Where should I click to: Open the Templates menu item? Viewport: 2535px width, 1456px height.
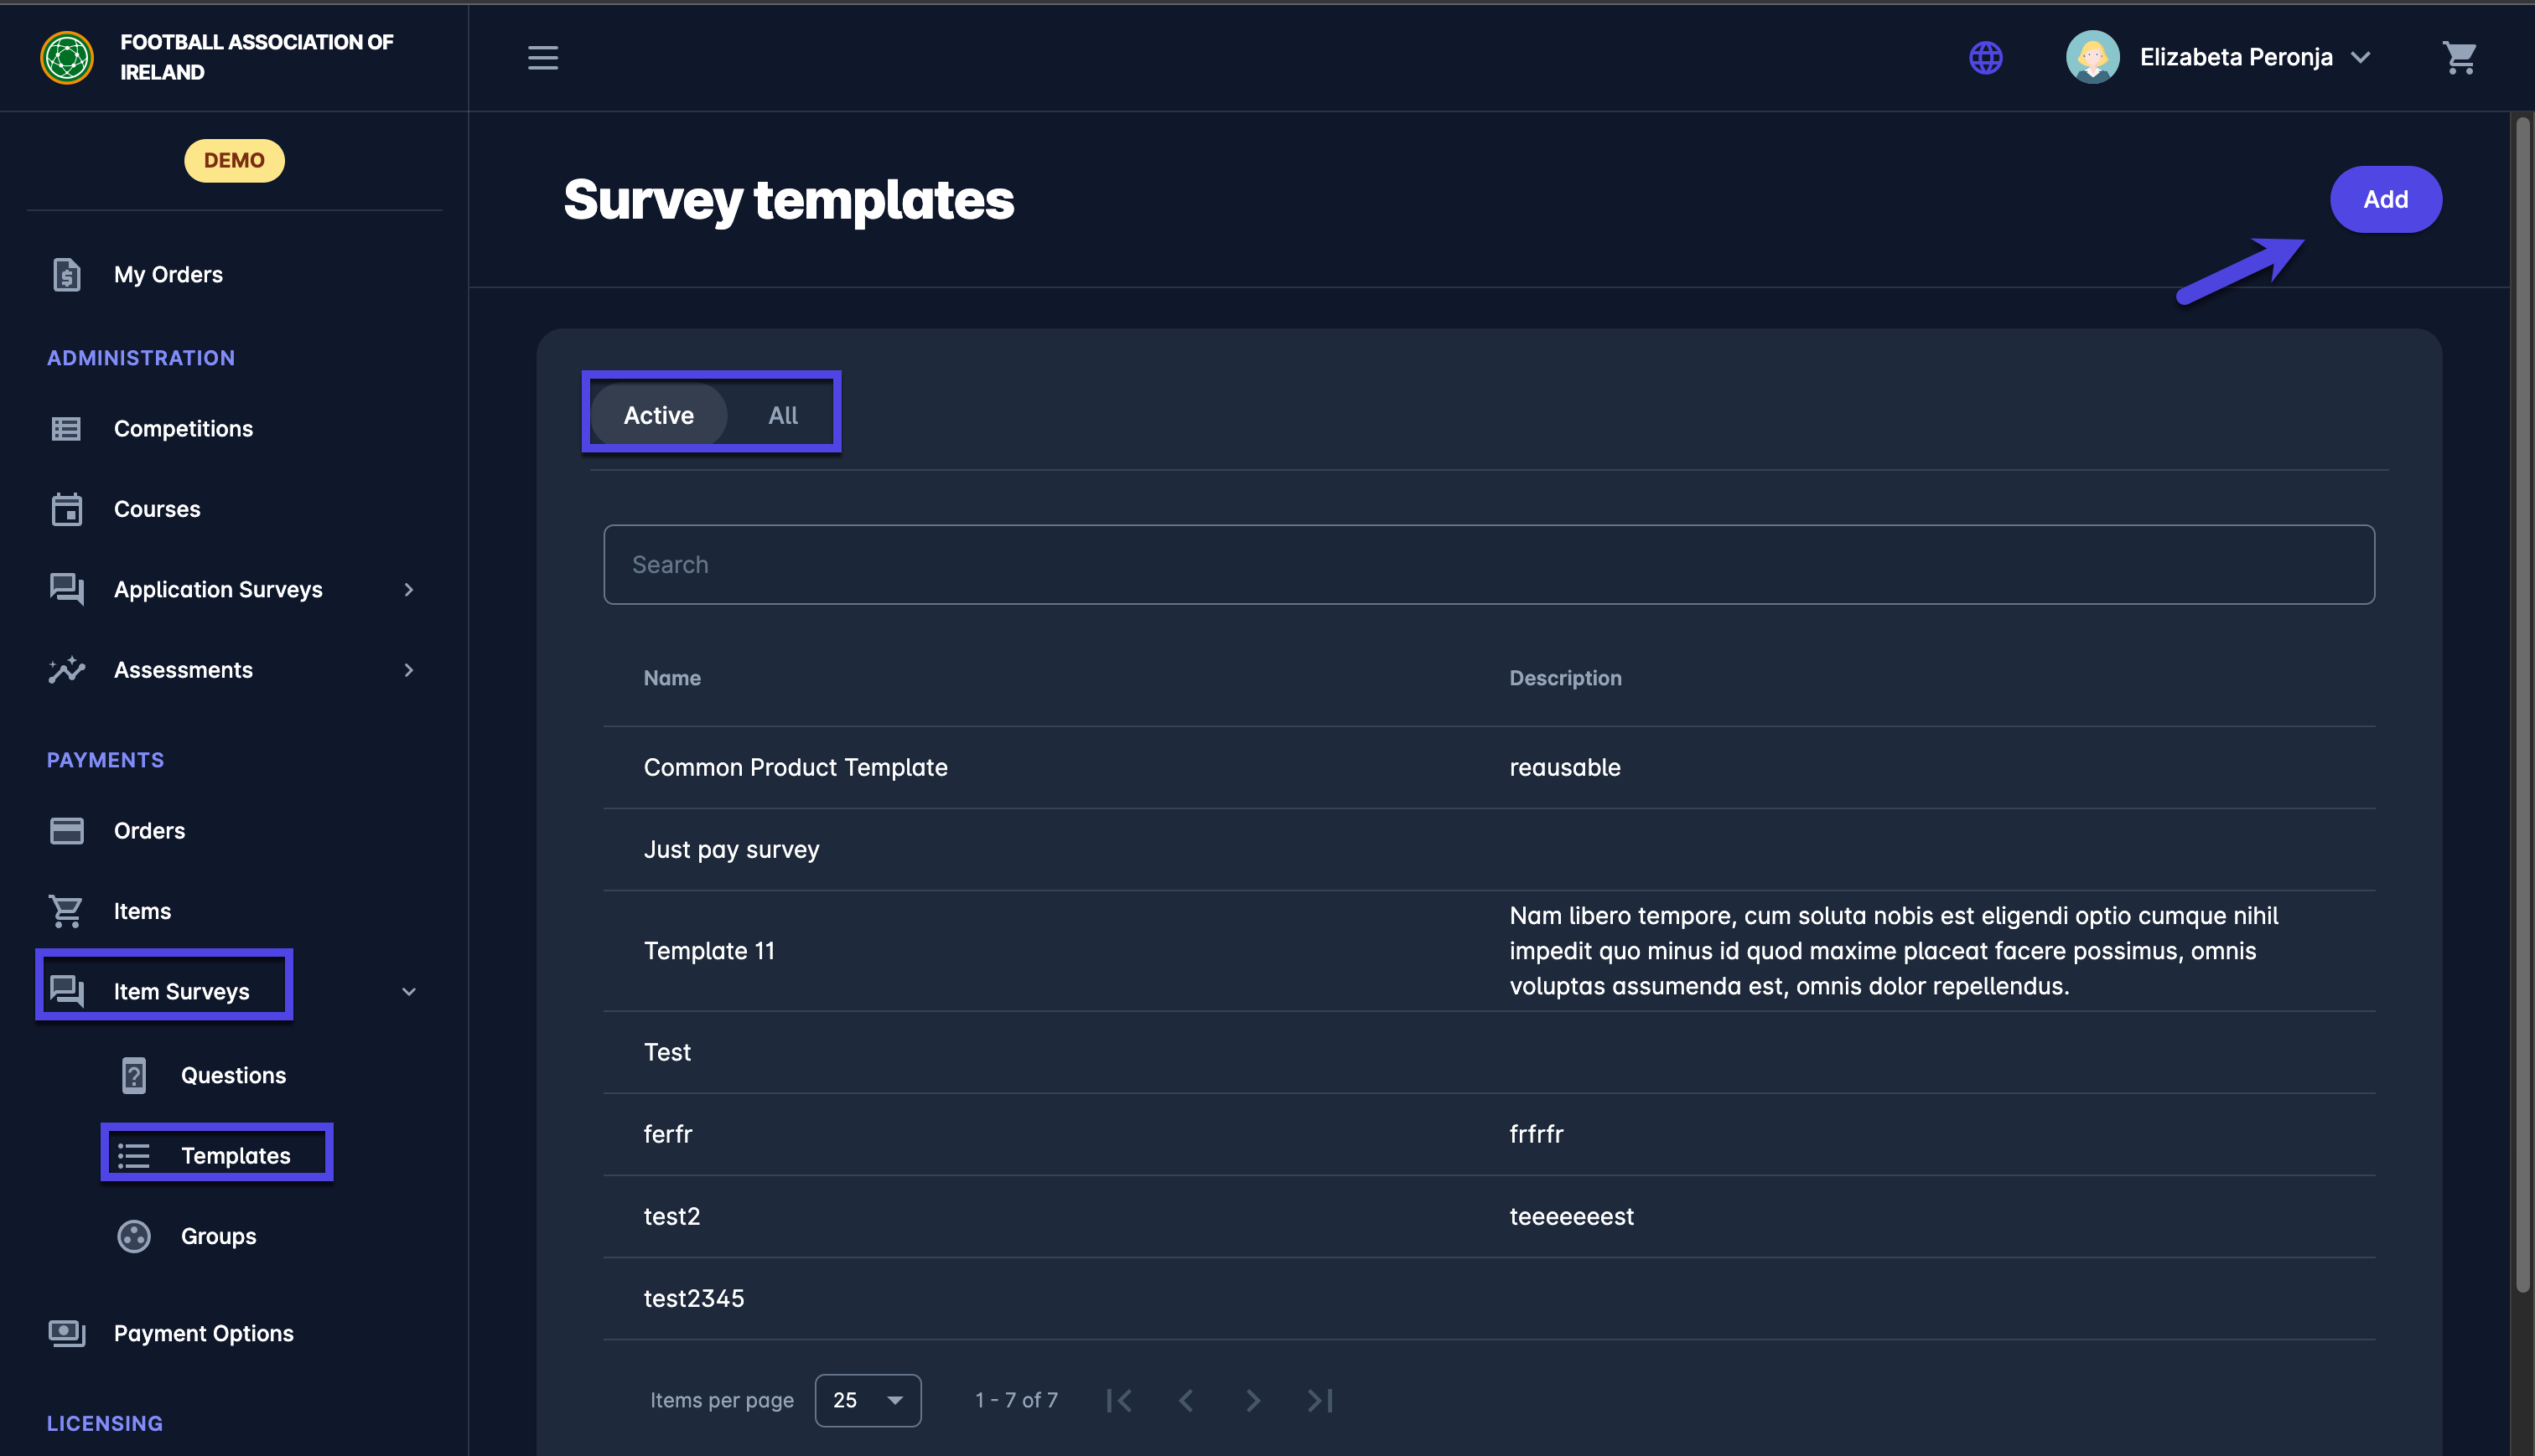(235, 1156)
